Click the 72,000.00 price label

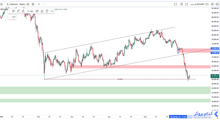point(215,53)
